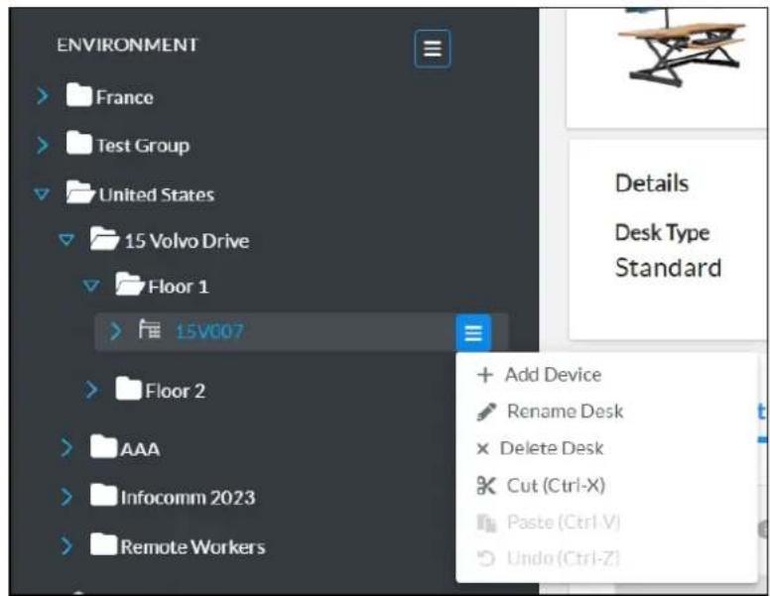Choose Cut (Ctrl-X) from the context menu
770x596 pixels.
pyautogui.click(x=606, y=486)
